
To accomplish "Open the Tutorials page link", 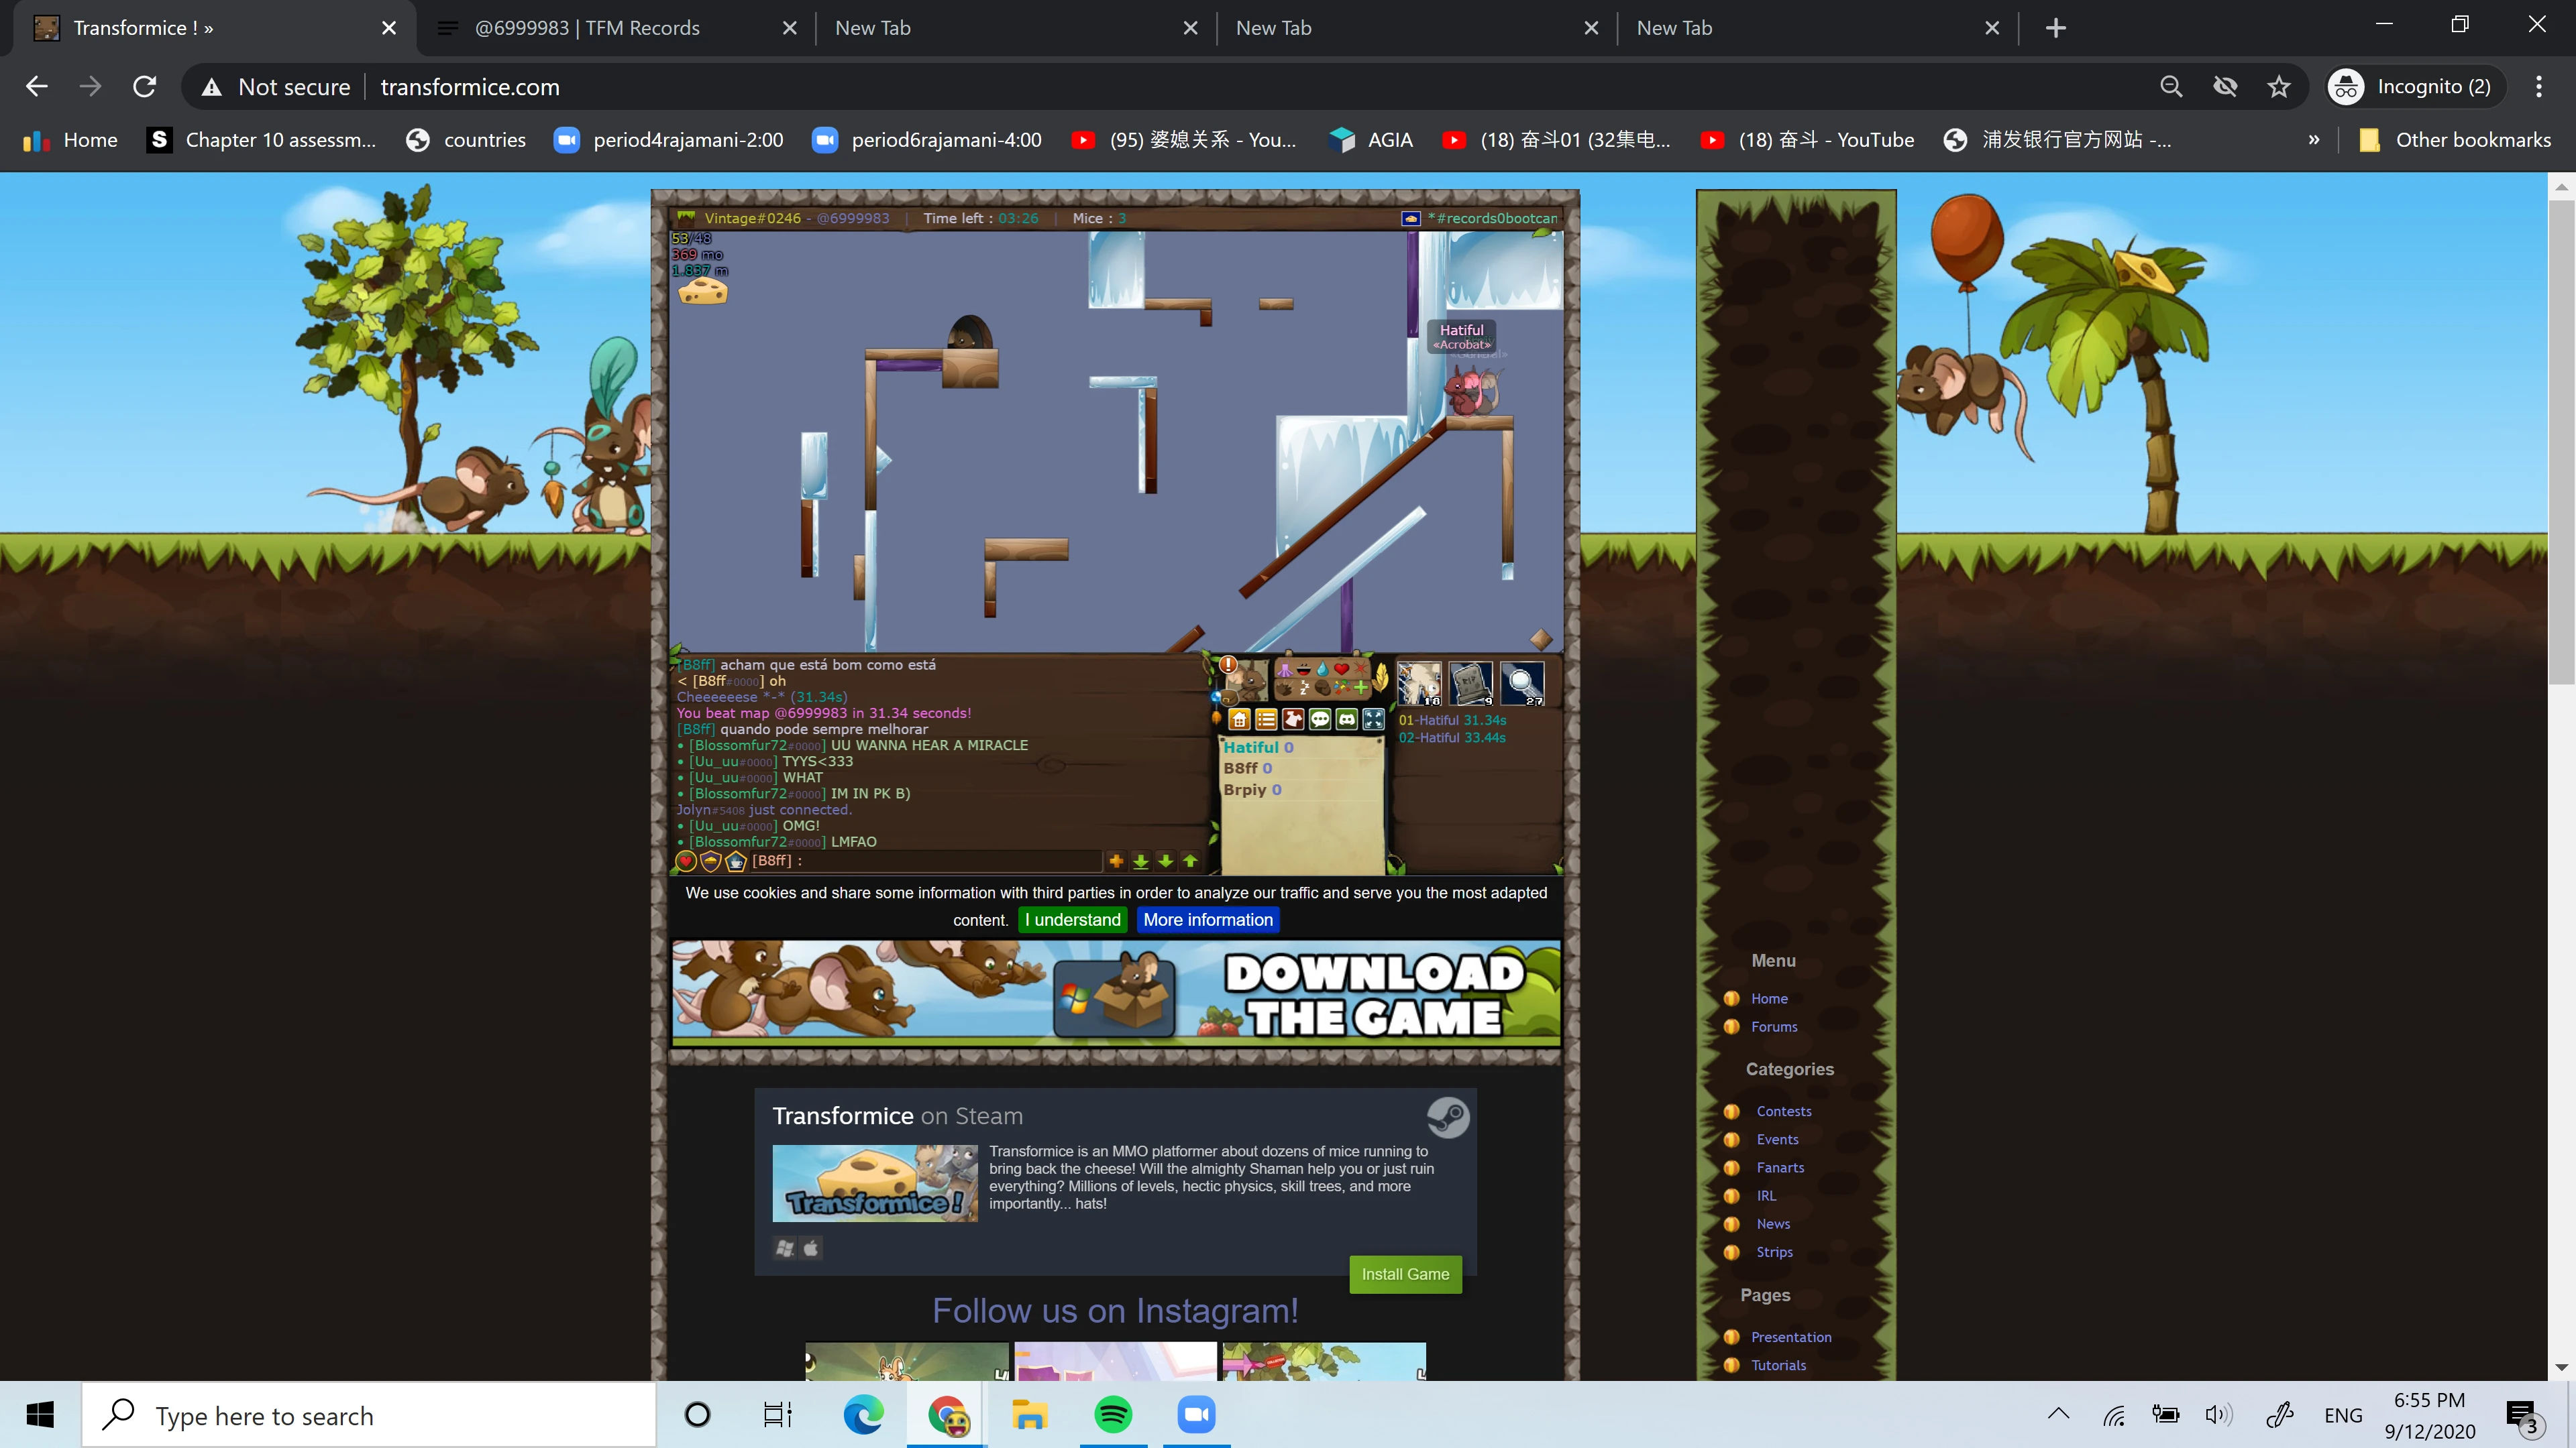I will tap(1778, 1365).
